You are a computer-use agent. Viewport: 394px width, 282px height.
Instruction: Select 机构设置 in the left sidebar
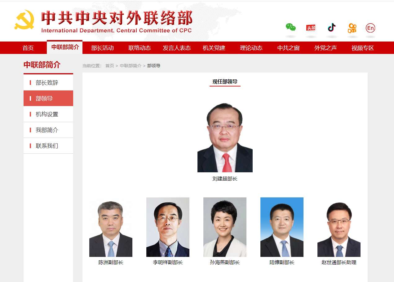tap(48, 114)
